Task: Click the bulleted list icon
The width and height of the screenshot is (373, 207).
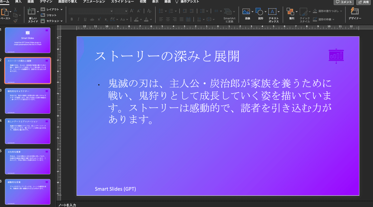Action: 162,11
